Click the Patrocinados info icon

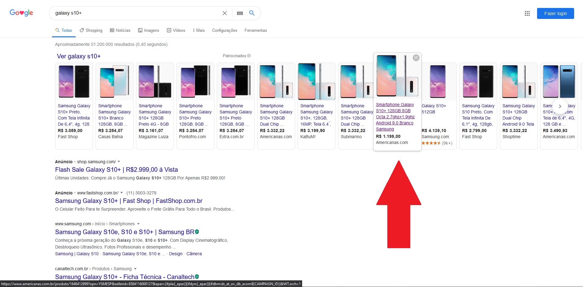coord(249,56)
